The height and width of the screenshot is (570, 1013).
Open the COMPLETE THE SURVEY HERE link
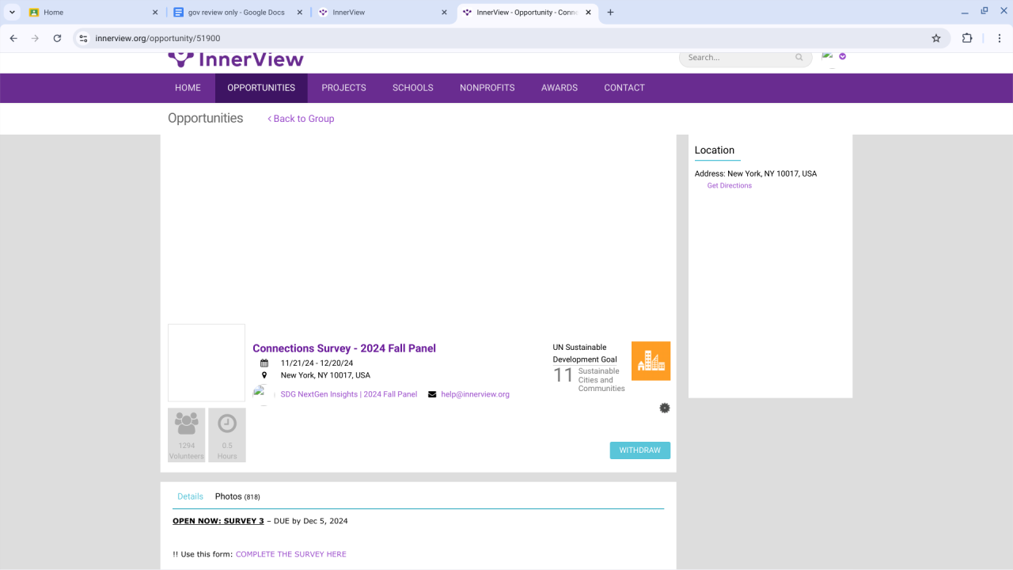click(291, 554)
